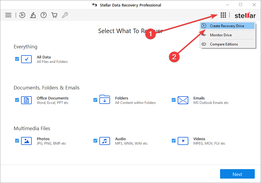This screenshot has width=261, height=183.
Task: Minimize the Stellar Data Recovery window
Action: (x=227, y=5)
